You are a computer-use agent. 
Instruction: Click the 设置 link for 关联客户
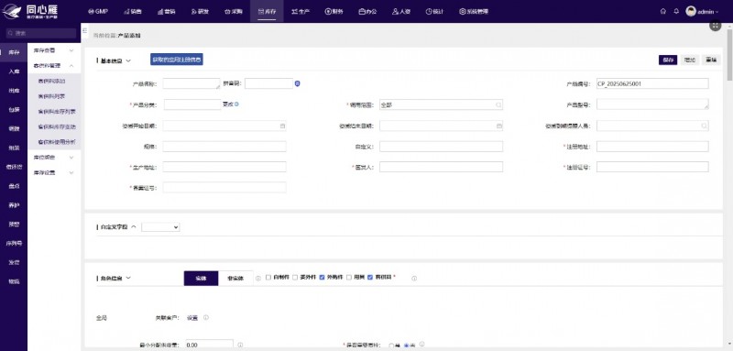[192, 318]
